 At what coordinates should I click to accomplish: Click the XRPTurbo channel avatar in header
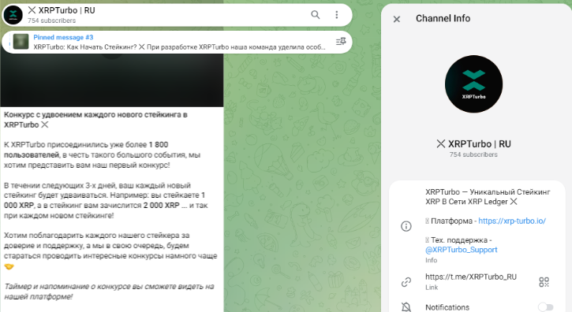point(13,15)
